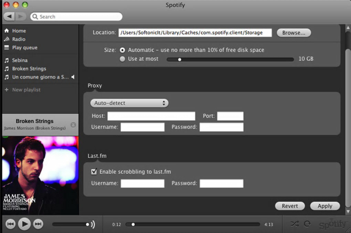The height and width of the screenshot is (233, 351).
Task: Select Automatic cache size option
Action: 122,50
